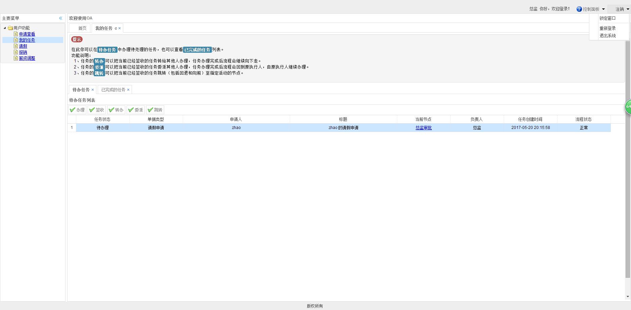Sort by 任务创建时间 column header
This screenshot has height=310, width=631.
530,119
